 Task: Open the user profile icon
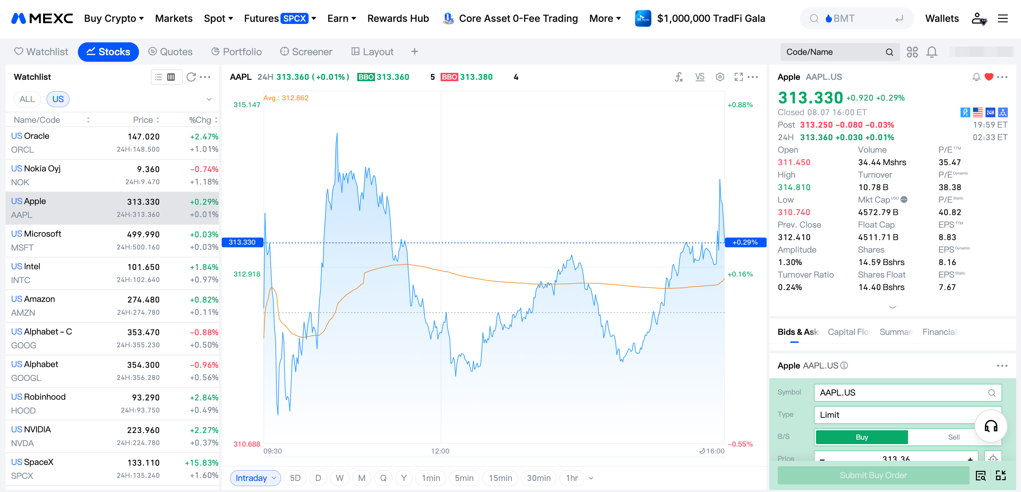tap(979, 19)
